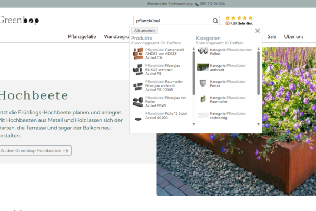The image size is (316, 211).
Task: Open category Pflanzkübel Beton
Action: click(x=228, y=83)
